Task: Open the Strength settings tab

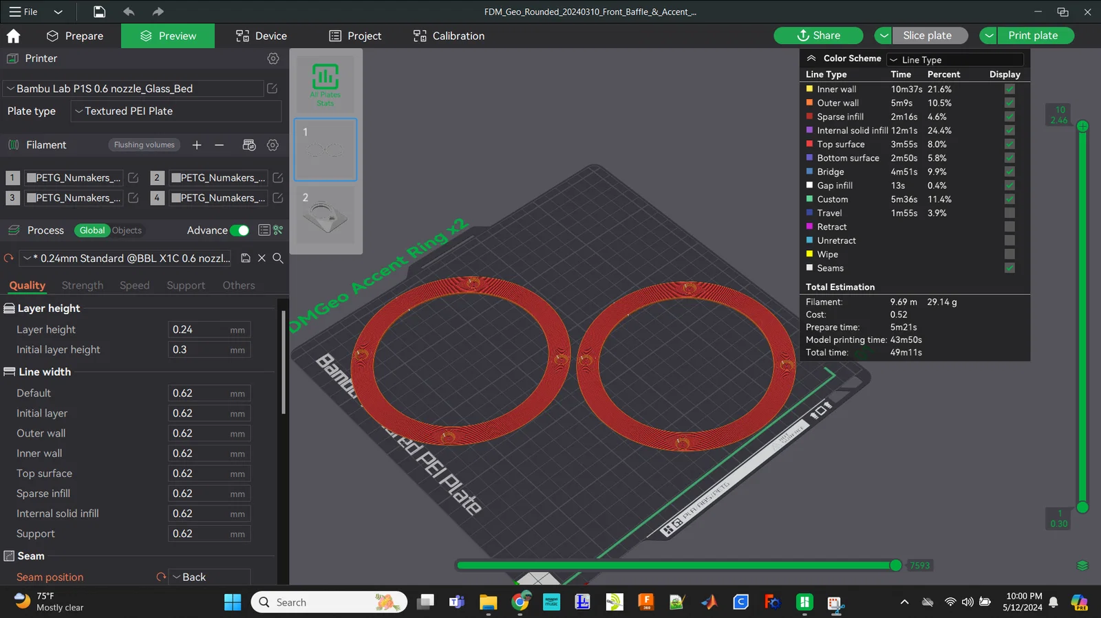Action: point(83,285)
